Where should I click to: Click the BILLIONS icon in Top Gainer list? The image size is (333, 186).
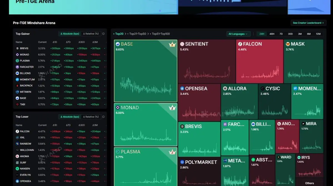[17, 73]
